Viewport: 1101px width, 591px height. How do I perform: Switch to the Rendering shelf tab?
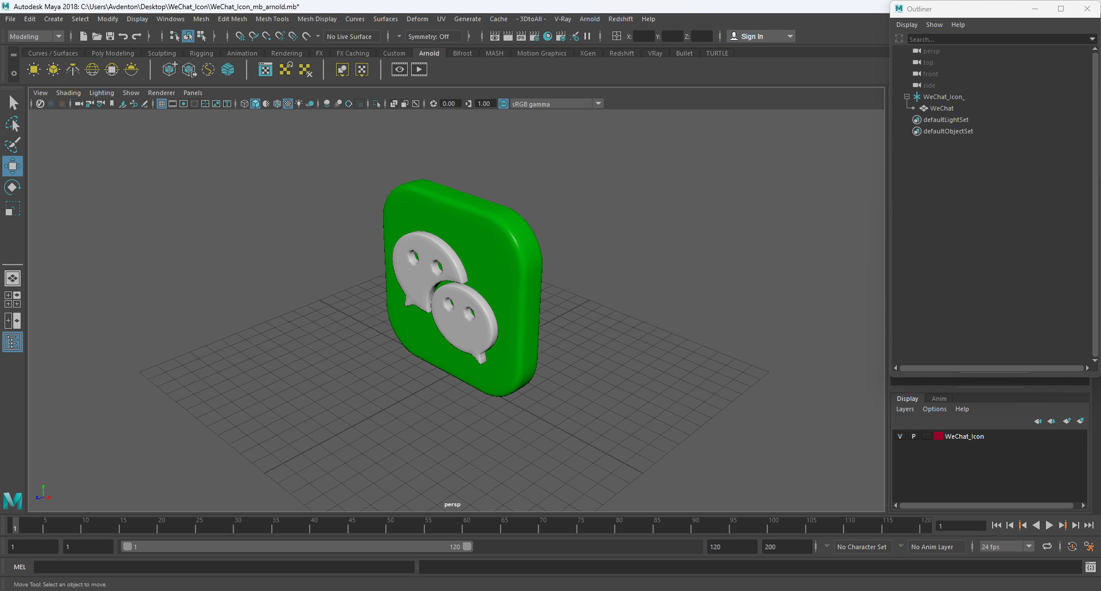click(x=287, y=53)
